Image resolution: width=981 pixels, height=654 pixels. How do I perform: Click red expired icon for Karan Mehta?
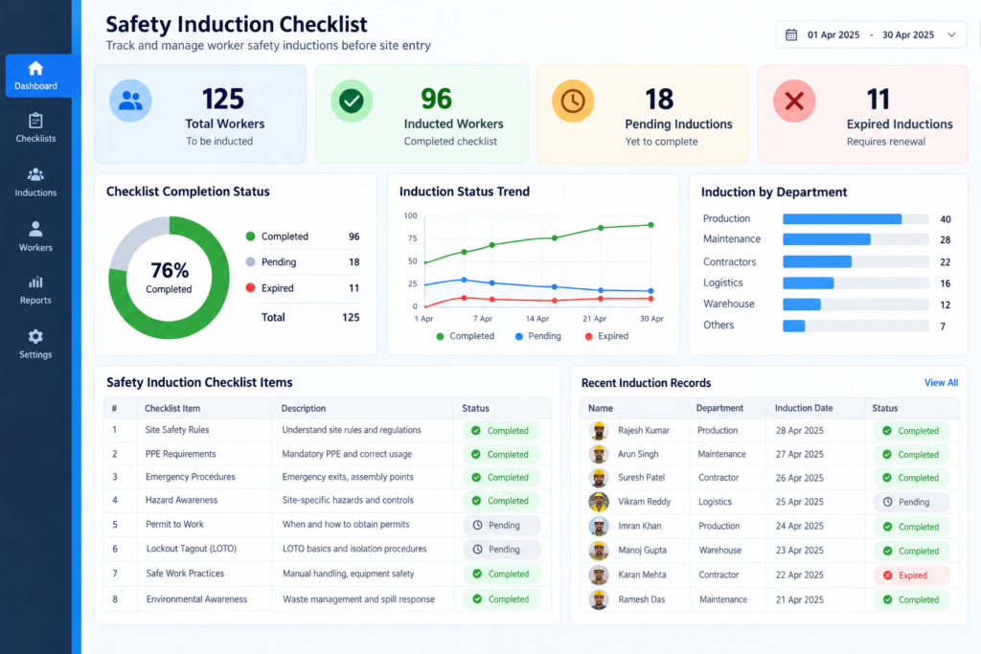pos(888,575)
